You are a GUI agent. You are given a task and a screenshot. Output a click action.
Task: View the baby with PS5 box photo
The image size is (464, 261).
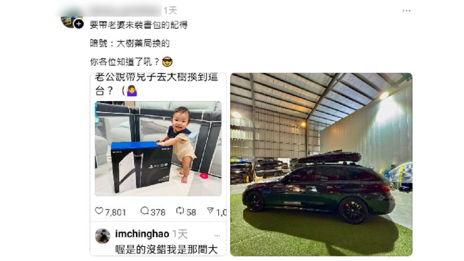point(158,149)
